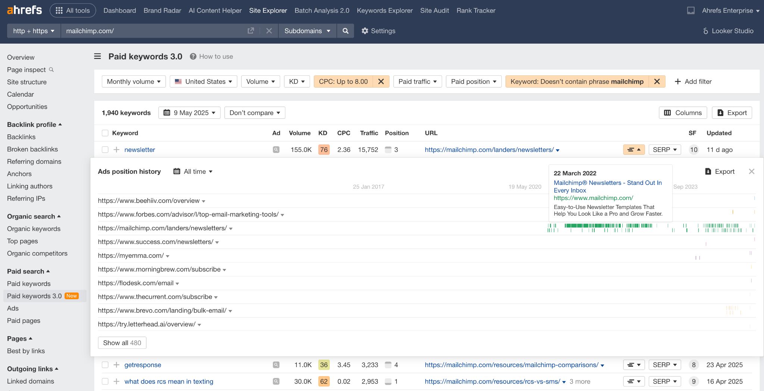This screenshot has height=391, width=764.
Task: Click Export in the Ads position history panel
Action: (720, 171)
